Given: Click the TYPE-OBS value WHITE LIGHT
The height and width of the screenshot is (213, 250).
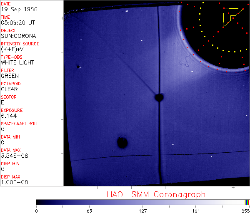Looking at the screenshot, I should (17, 62).
